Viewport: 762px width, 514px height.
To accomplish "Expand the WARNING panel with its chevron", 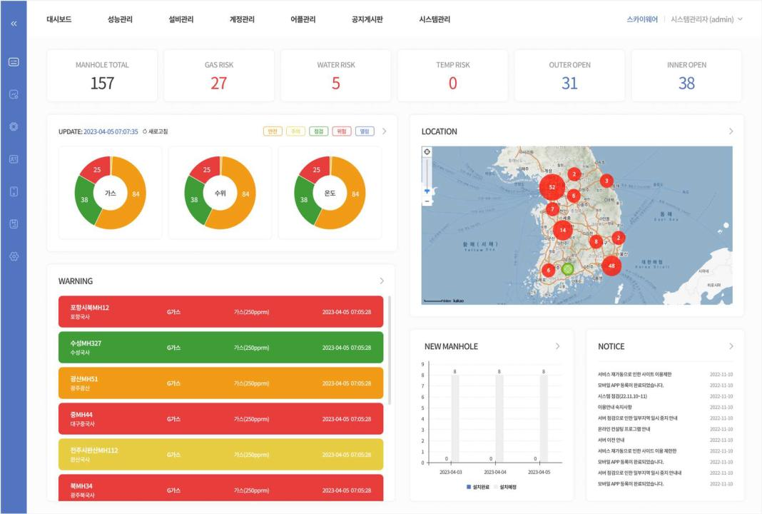I will tap(382, 281).
